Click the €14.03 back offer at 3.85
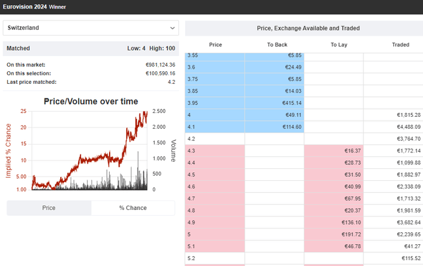Screen dimensions: 423x266 (x=274, y=91)
